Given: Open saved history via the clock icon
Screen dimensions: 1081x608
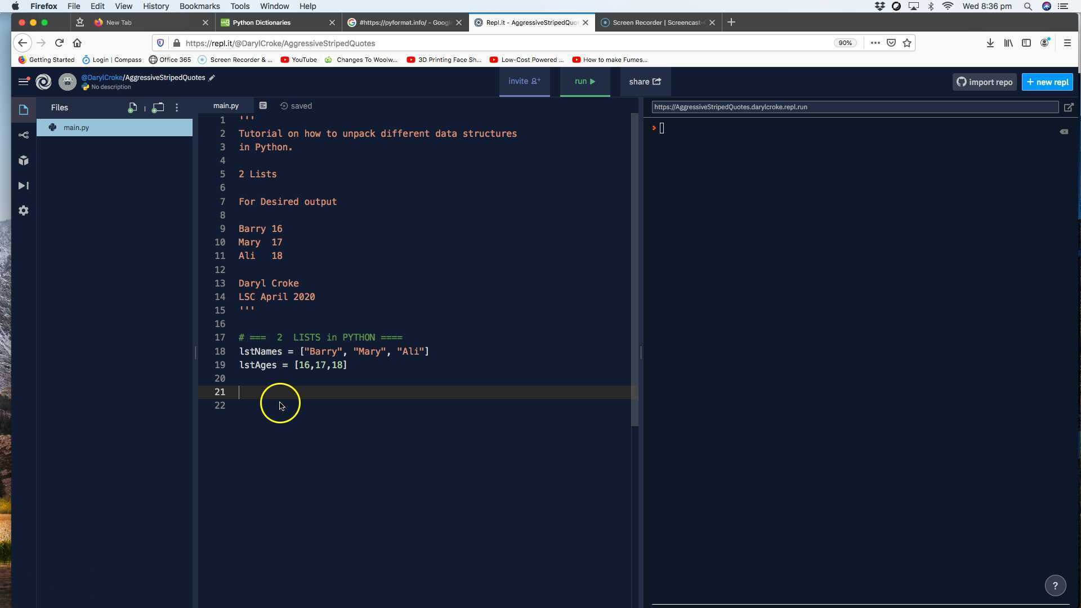Looking at the screenshot, I should click(x=284, y=106).
